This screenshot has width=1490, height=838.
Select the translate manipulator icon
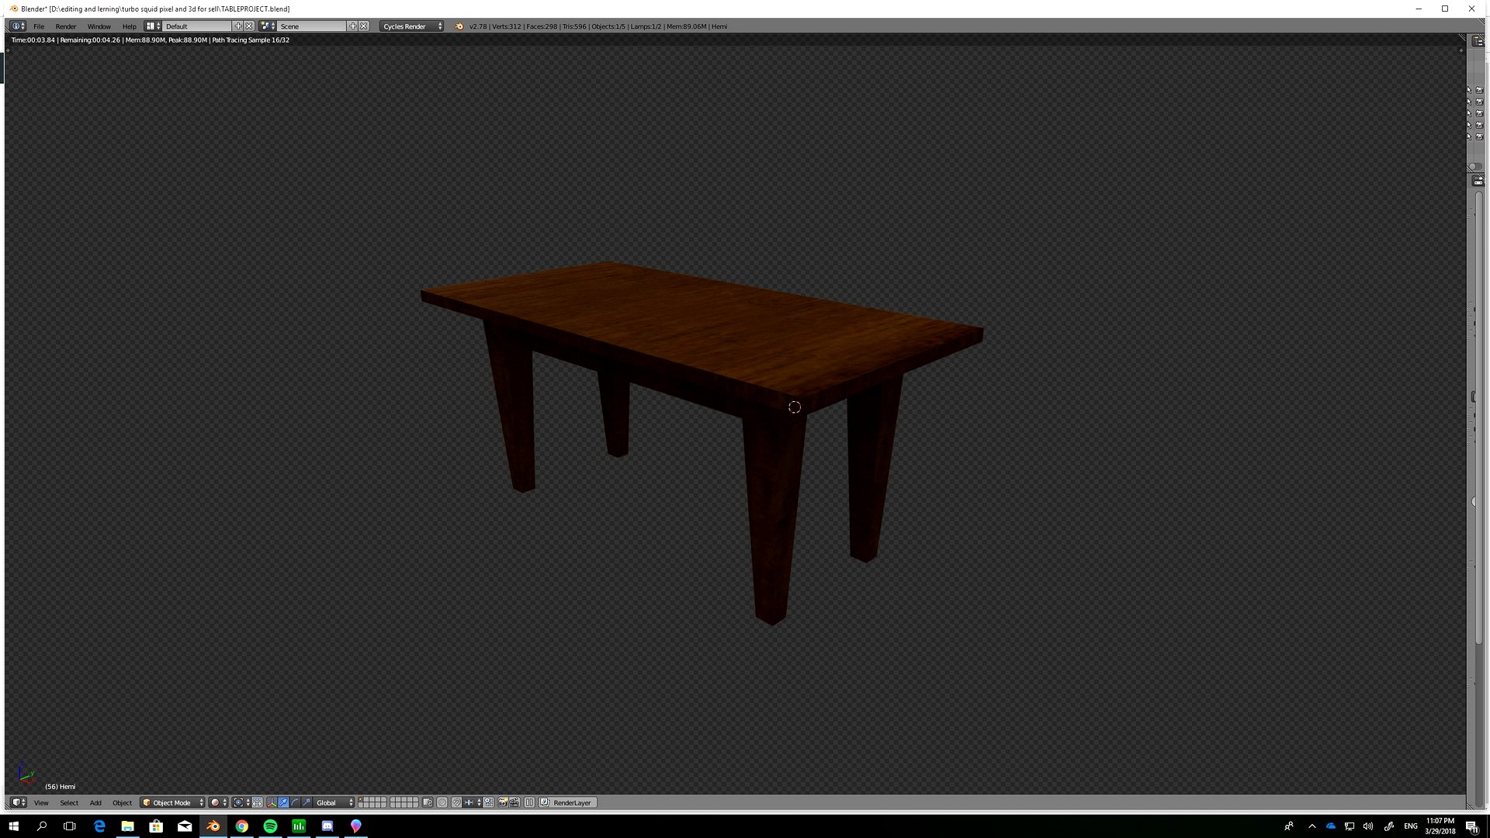[284, 802]
